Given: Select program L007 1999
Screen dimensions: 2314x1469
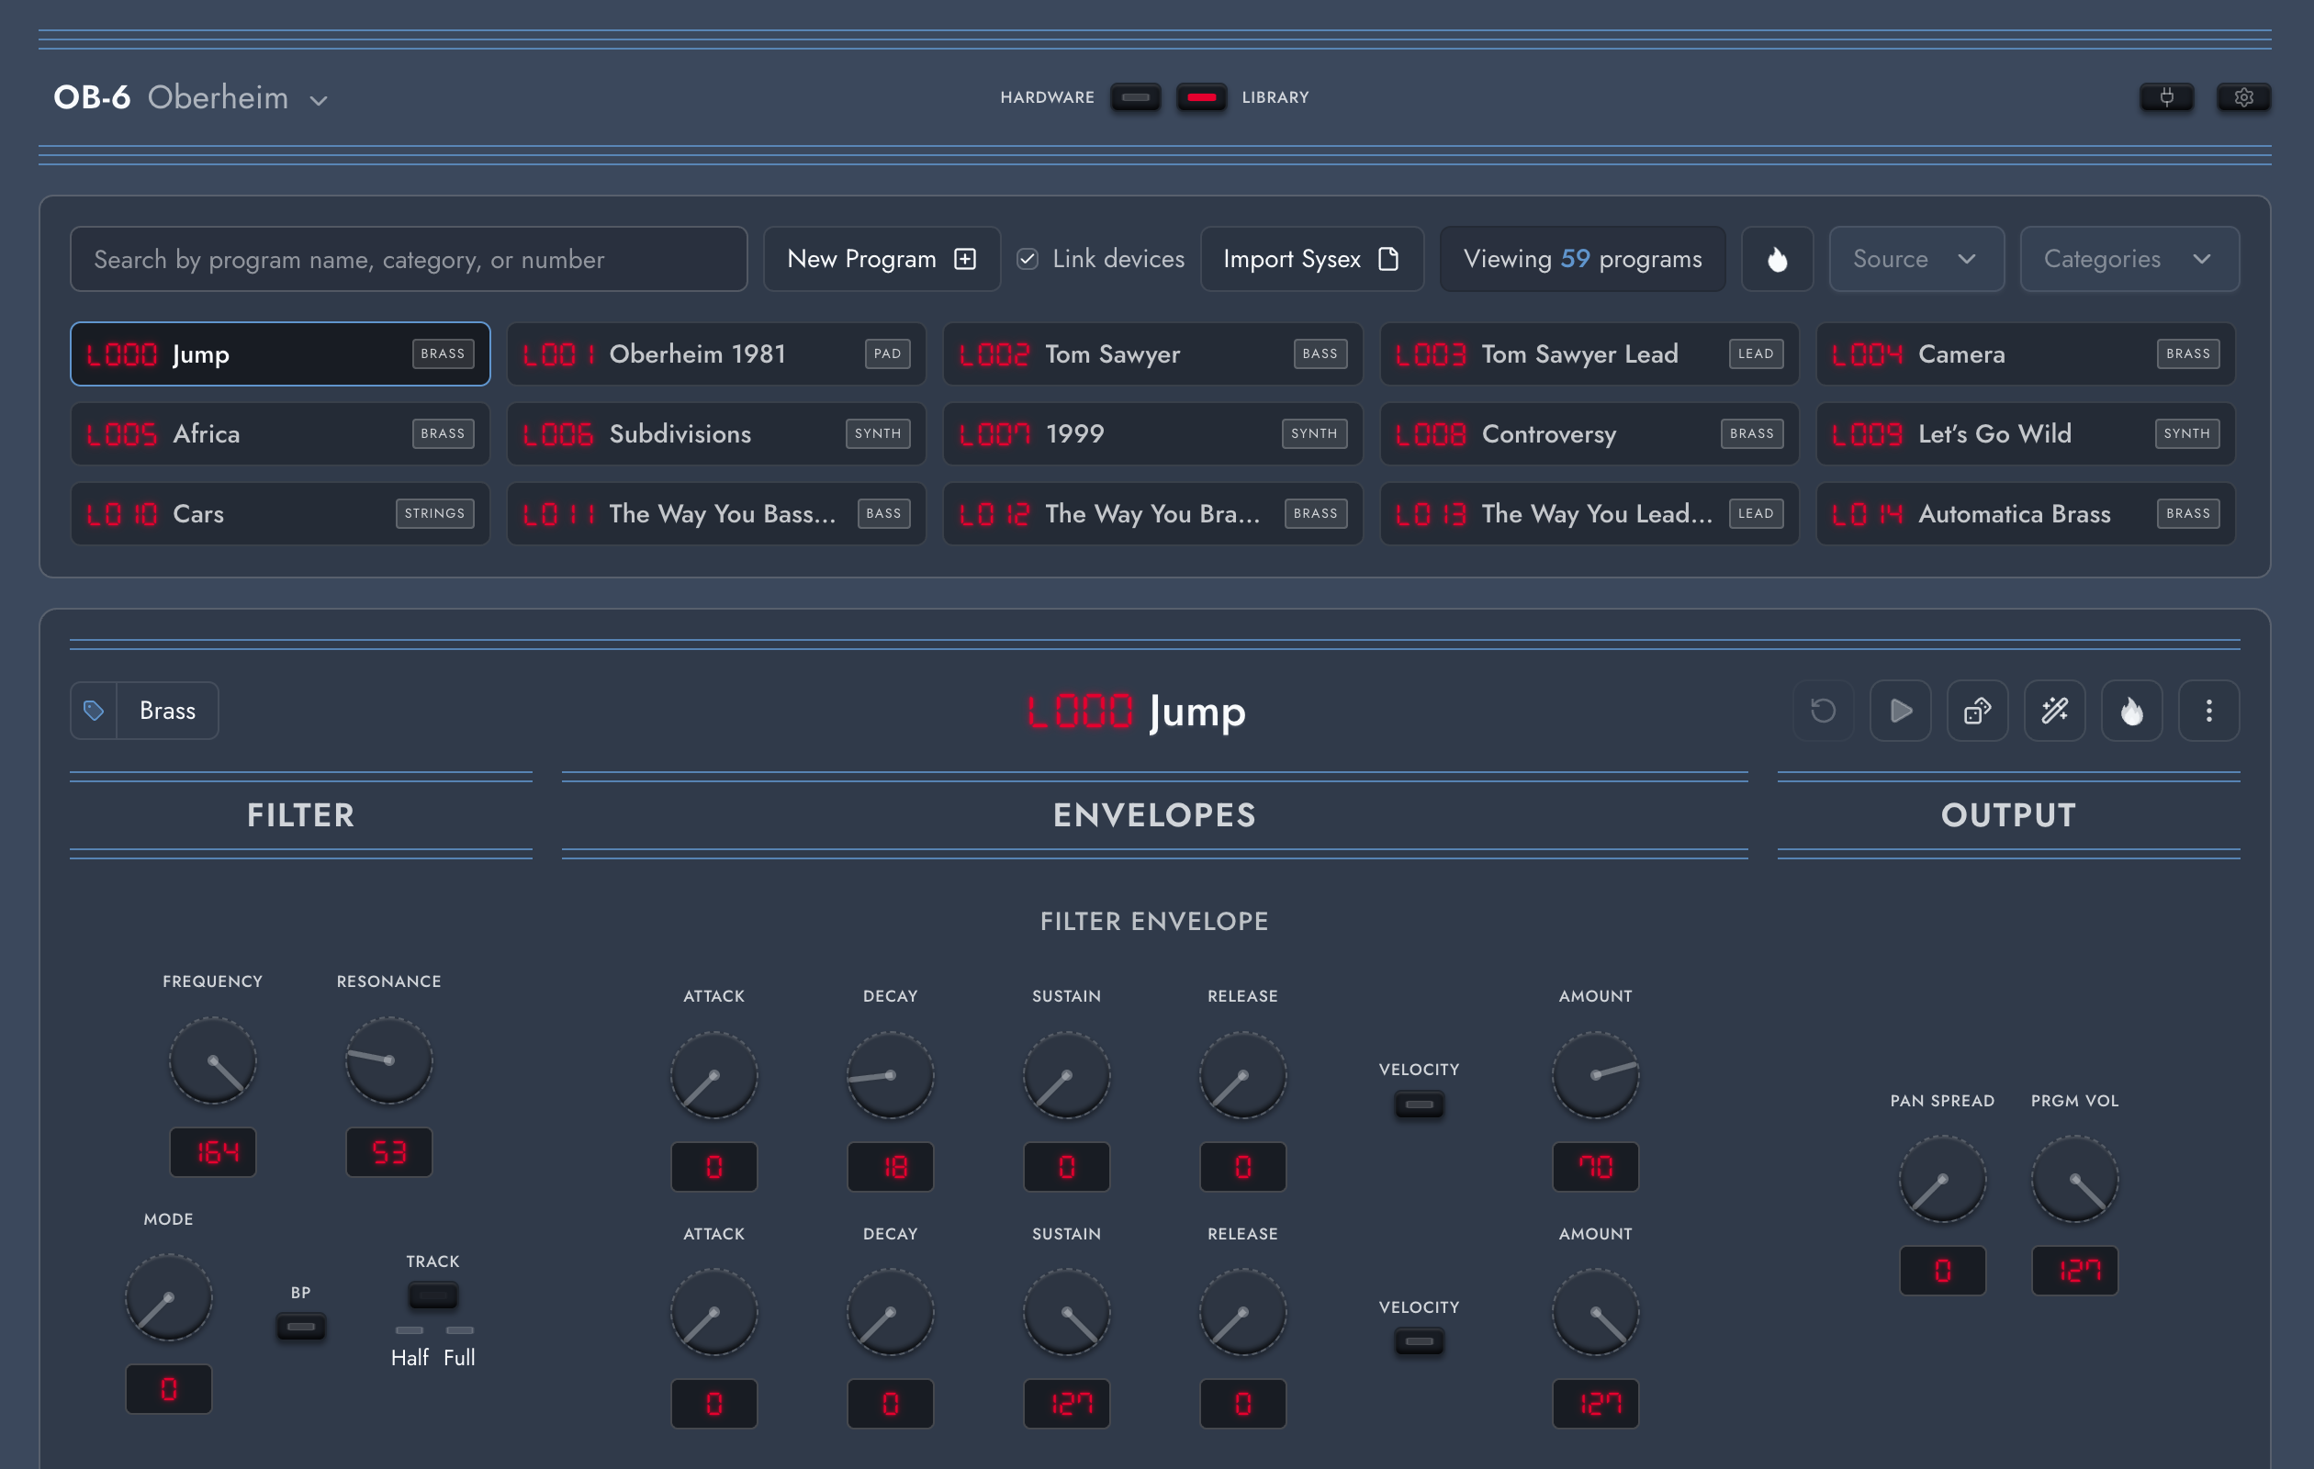Looking at the screenshot, I should (1152, 433).
